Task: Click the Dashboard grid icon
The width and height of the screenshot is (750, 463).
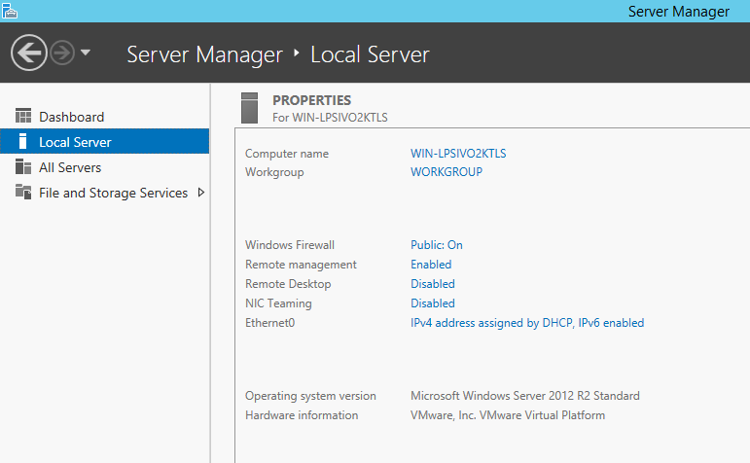Action: [23, 116]
